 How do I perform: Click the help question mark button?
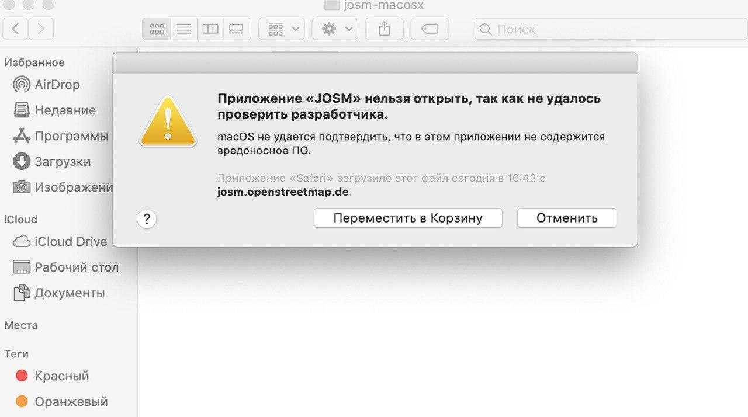[147, 220]
